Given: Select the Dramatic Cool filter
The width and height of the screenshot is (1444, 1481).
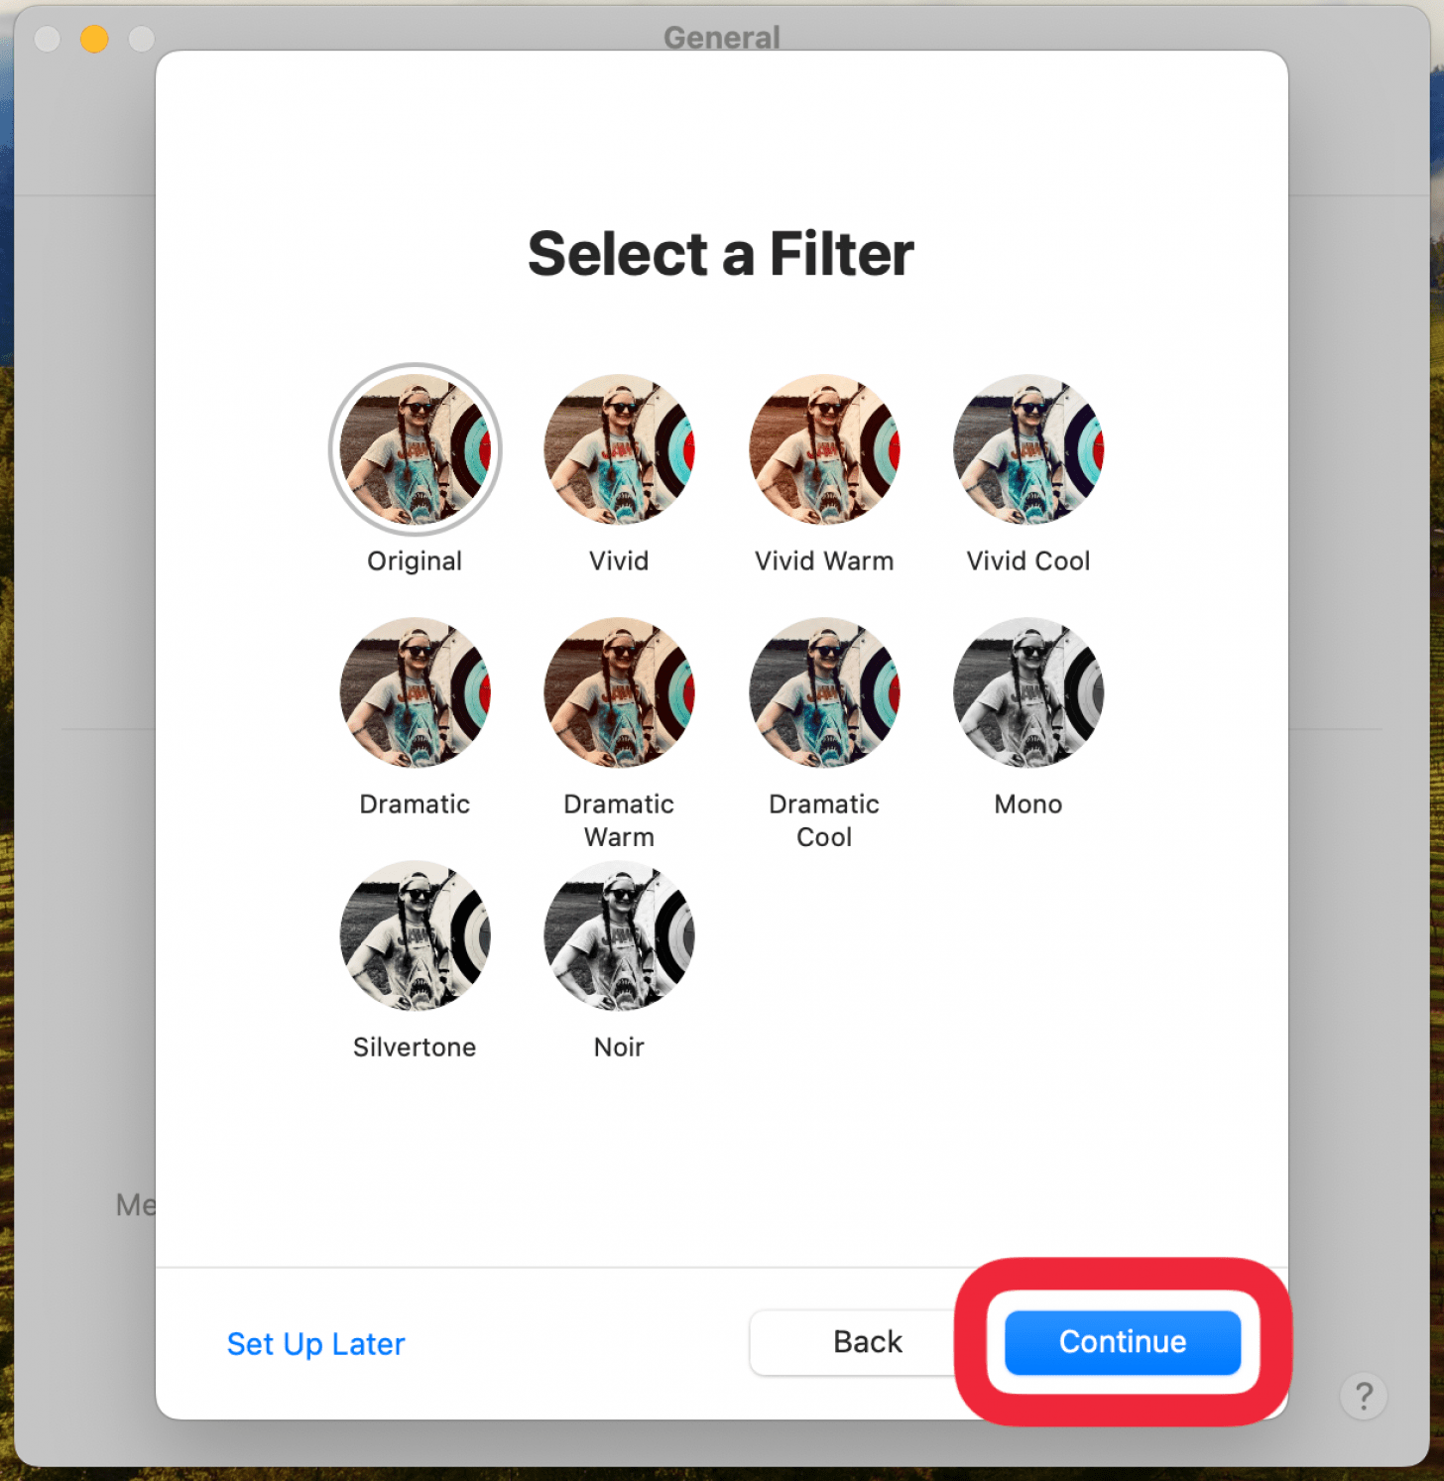Looking at the screenshot, I should coord(823,692).
